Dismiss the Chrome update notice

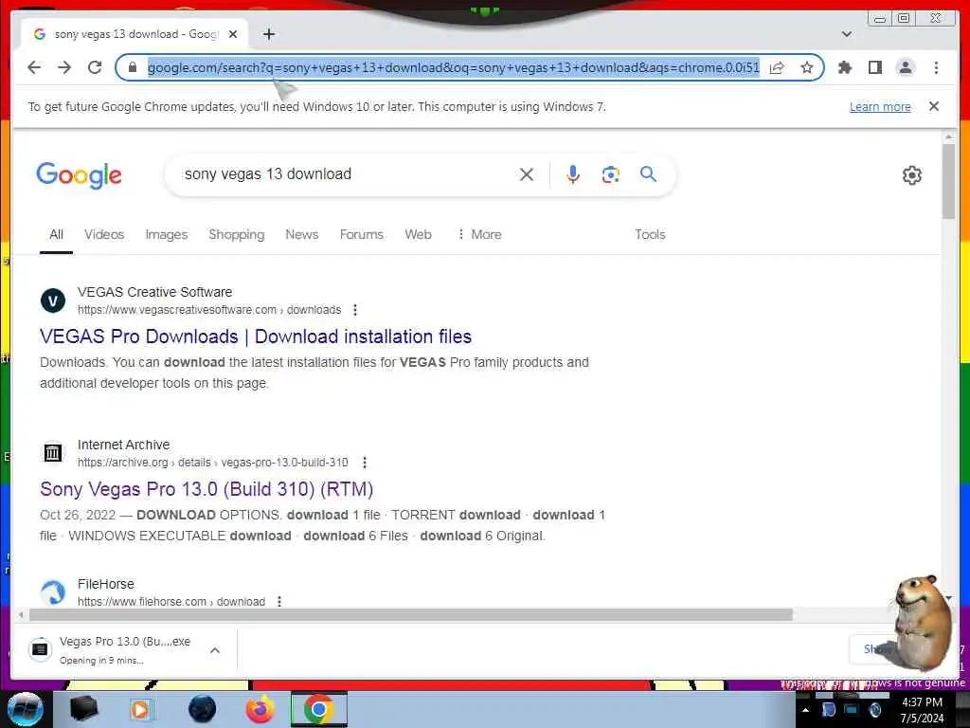point(934,106)
